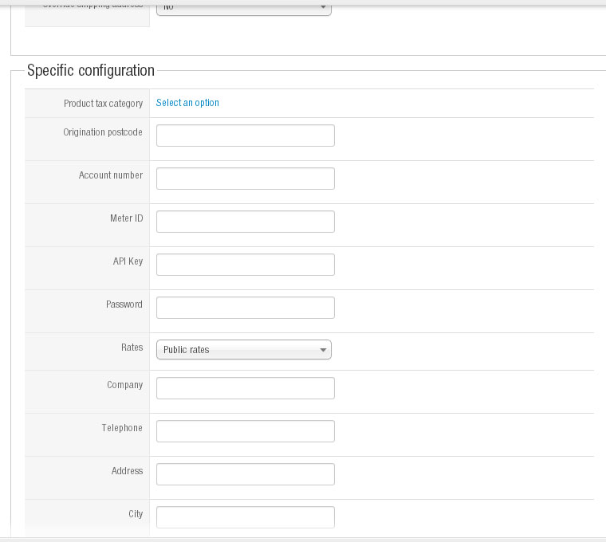Click the 'Meter ID' label text
The image size is (606, 542).
tap(126, 218)
